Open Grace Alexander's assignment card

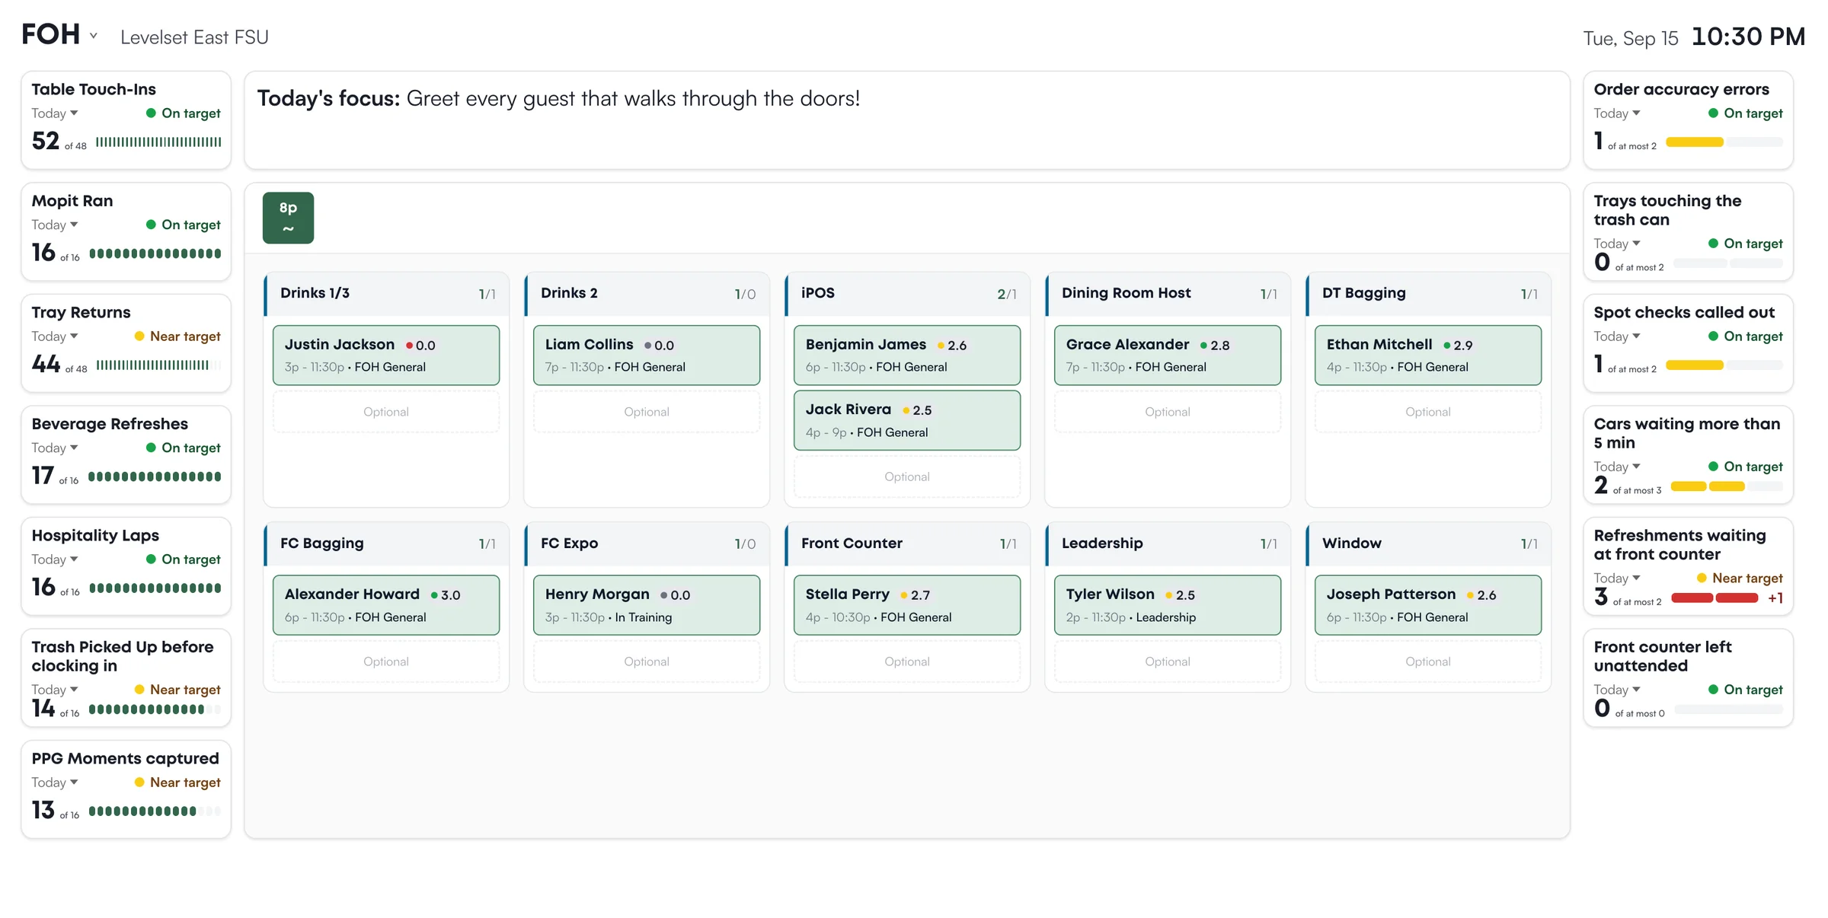(1168, 355)
